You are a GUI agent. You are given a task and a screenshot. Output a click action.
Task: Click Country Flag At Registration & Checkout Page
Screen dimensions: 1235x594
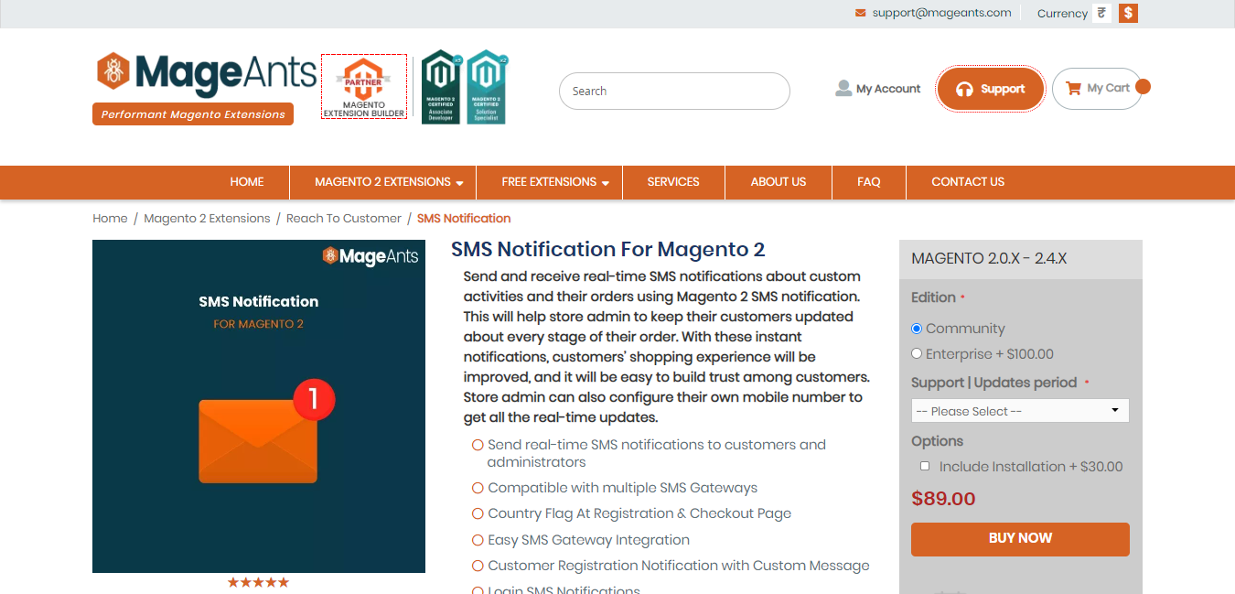pyautogui.click(x=639, y=513)
